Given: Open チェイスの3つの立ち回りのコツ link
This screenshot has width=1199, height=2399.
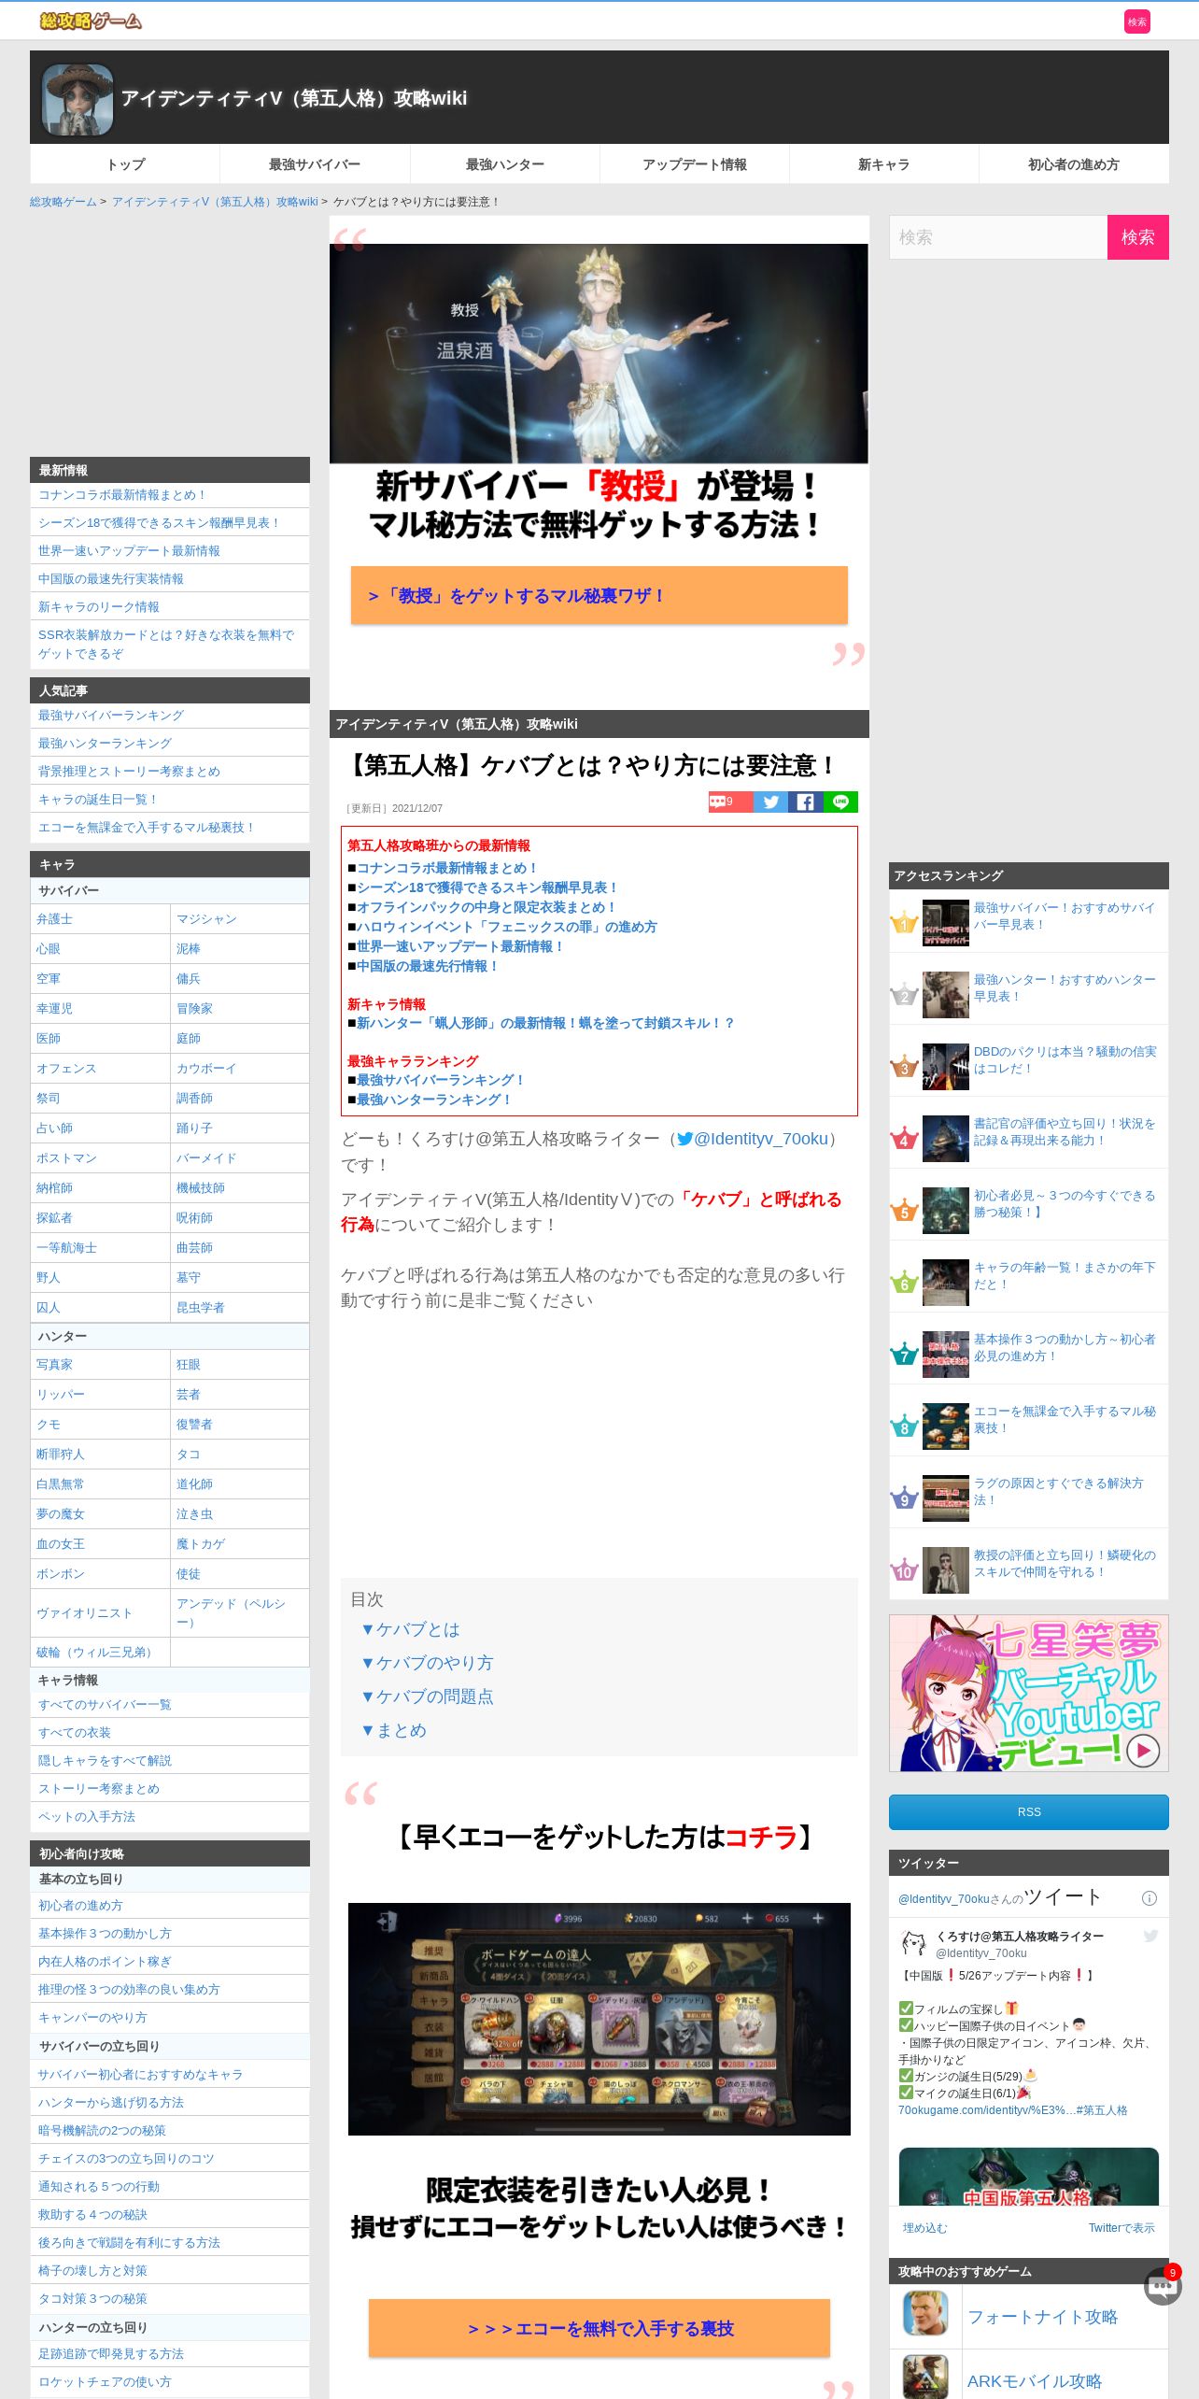Looking at the screenshot, I should (126, 2159).
